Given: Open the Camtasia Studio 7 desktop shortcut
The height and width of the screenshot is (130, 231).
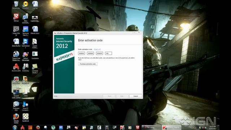Looking at the screenshot, I should [x=35, y=68].
